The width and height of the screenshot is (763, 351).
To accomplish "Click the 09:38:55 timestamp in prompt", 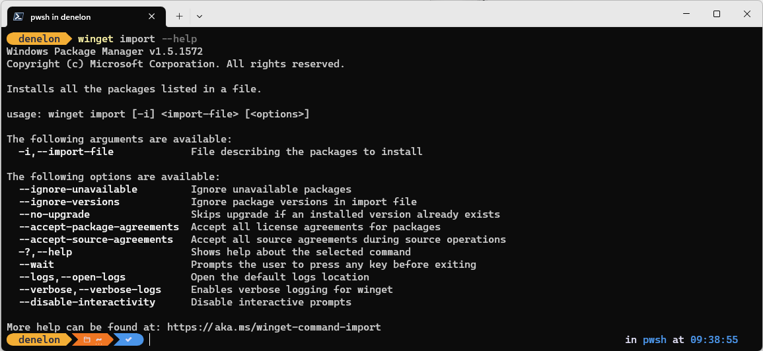I will 714,339.
